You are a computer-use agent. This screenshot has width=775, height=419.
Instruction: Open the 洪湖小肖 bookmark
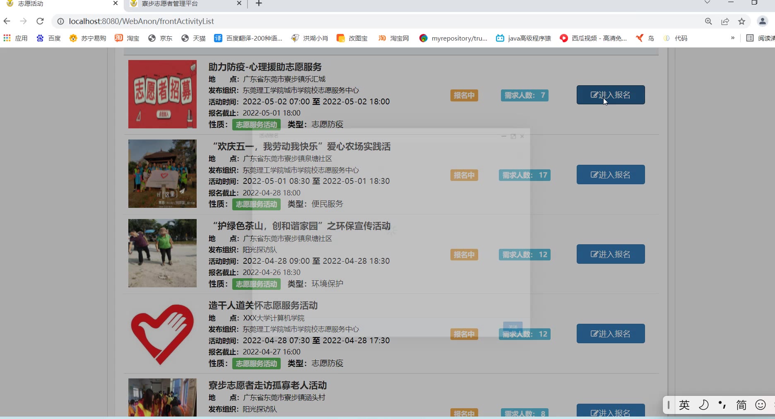pyautogui.click(x=310, y=38)
